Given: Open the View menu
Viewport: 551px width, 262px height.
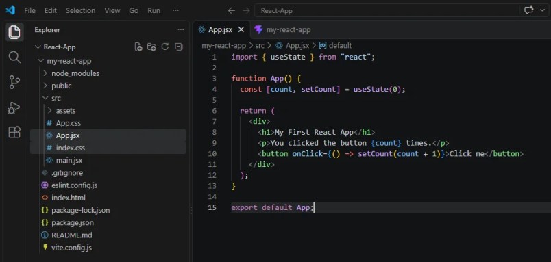Looking at the screenshot, I should tap(112, 10).
